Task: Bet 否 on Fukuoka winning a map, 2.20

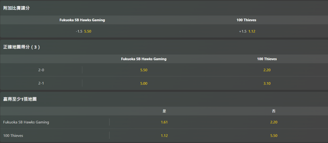Action: click(274, 122)
